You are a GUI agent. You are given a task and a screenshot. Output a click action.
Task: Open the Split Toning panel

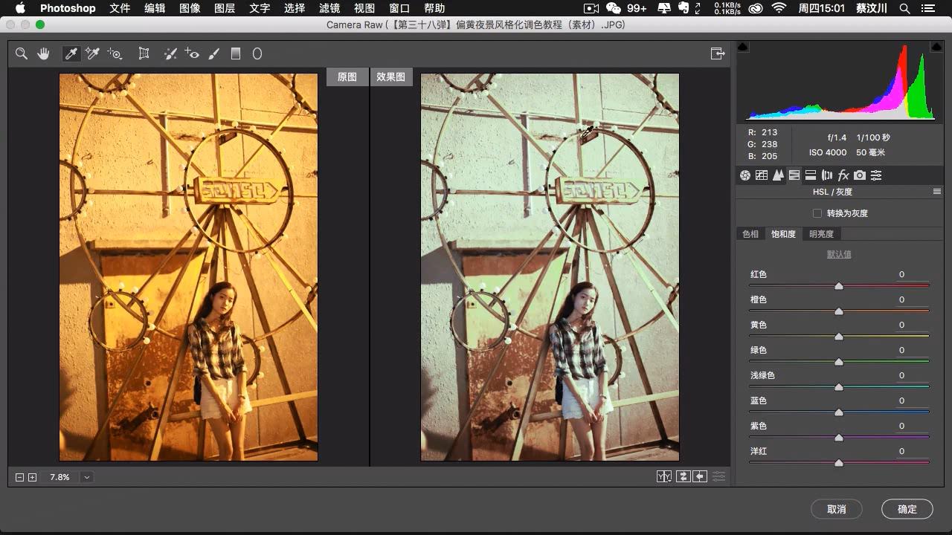tap(811, 175)
